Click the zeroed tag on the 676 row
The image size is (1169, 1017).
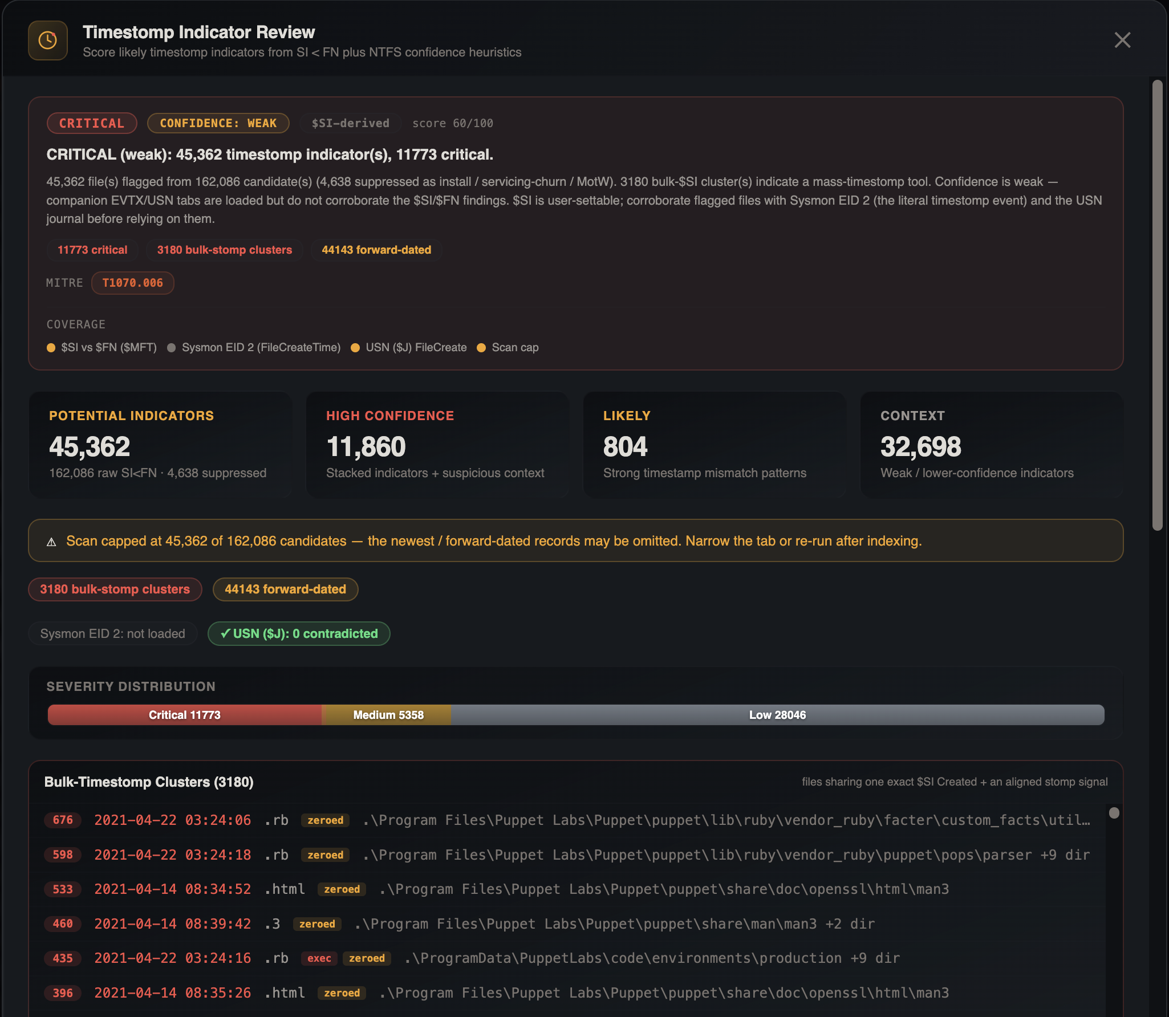tap(326, 820)
